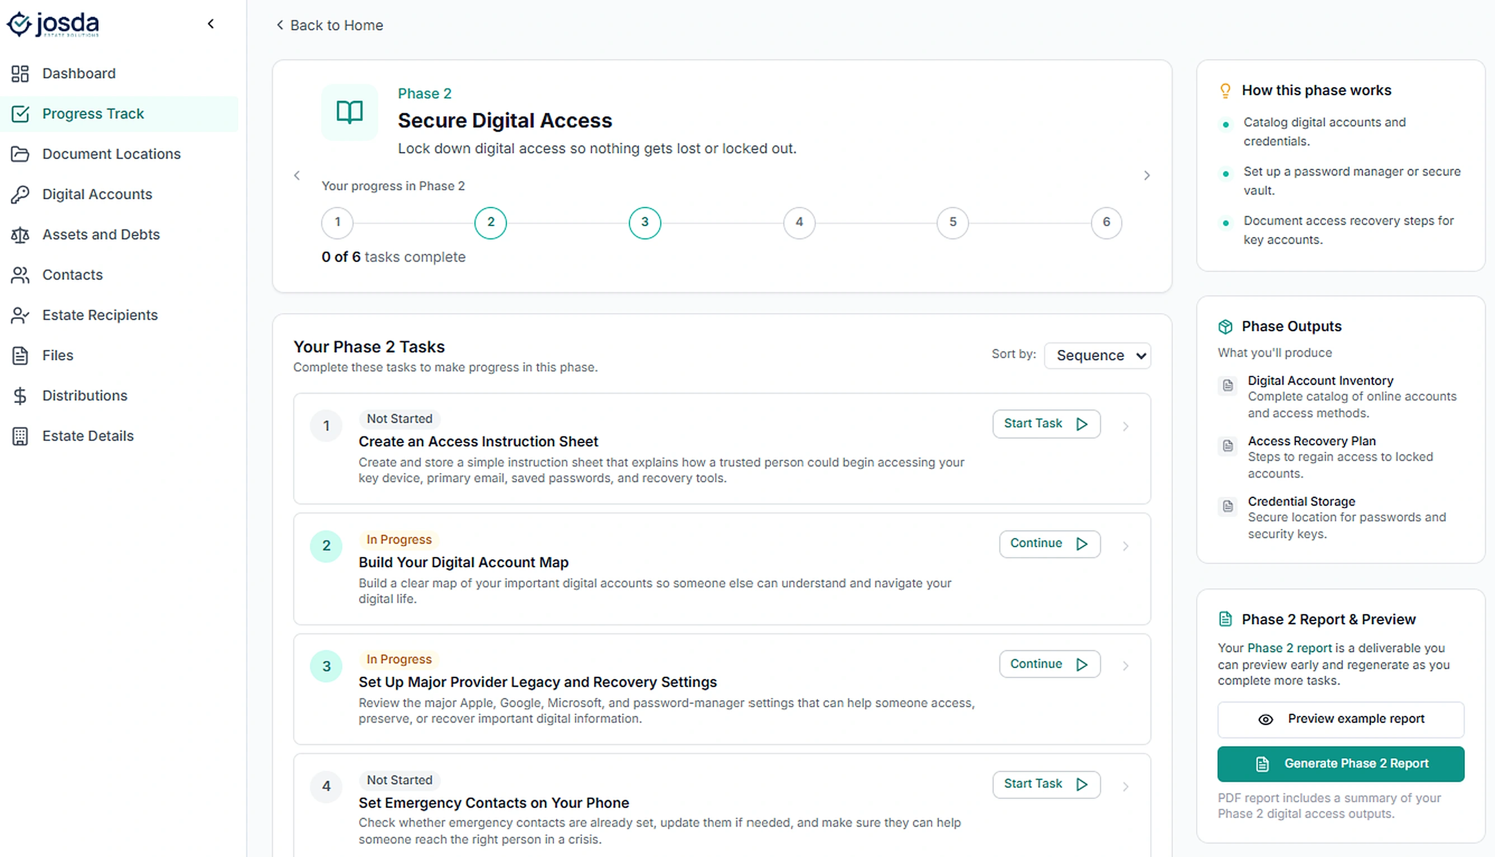The width and height of the screenshot is (1495, 857).
Task: Click the Document Locations folder icon
Action: [20, 154]
